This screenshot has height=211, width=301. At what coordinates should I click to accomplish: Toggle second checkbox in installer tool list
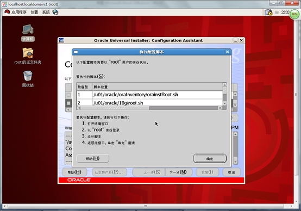point(68,103)
